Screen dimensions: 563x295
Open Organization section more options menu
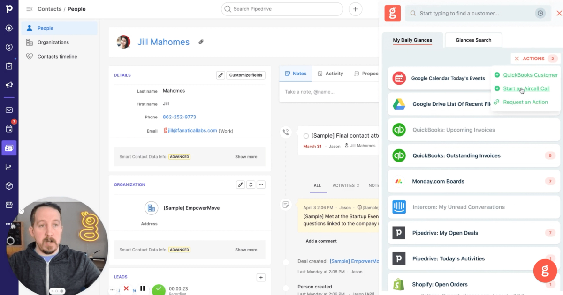point(261,184)
